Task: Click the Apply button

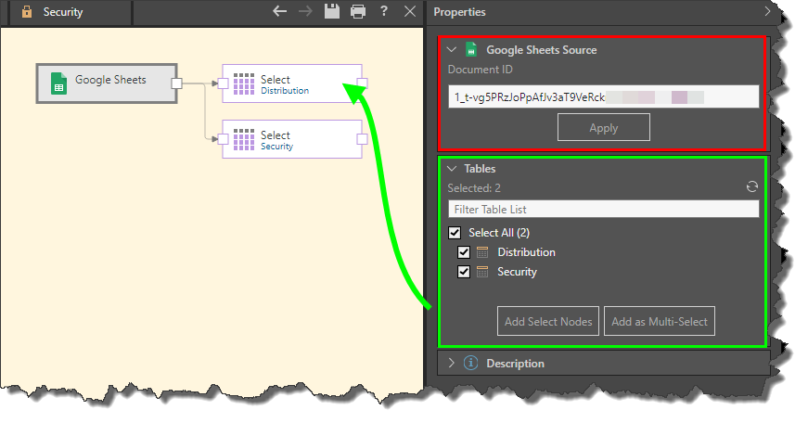Action: click(603, 128)
